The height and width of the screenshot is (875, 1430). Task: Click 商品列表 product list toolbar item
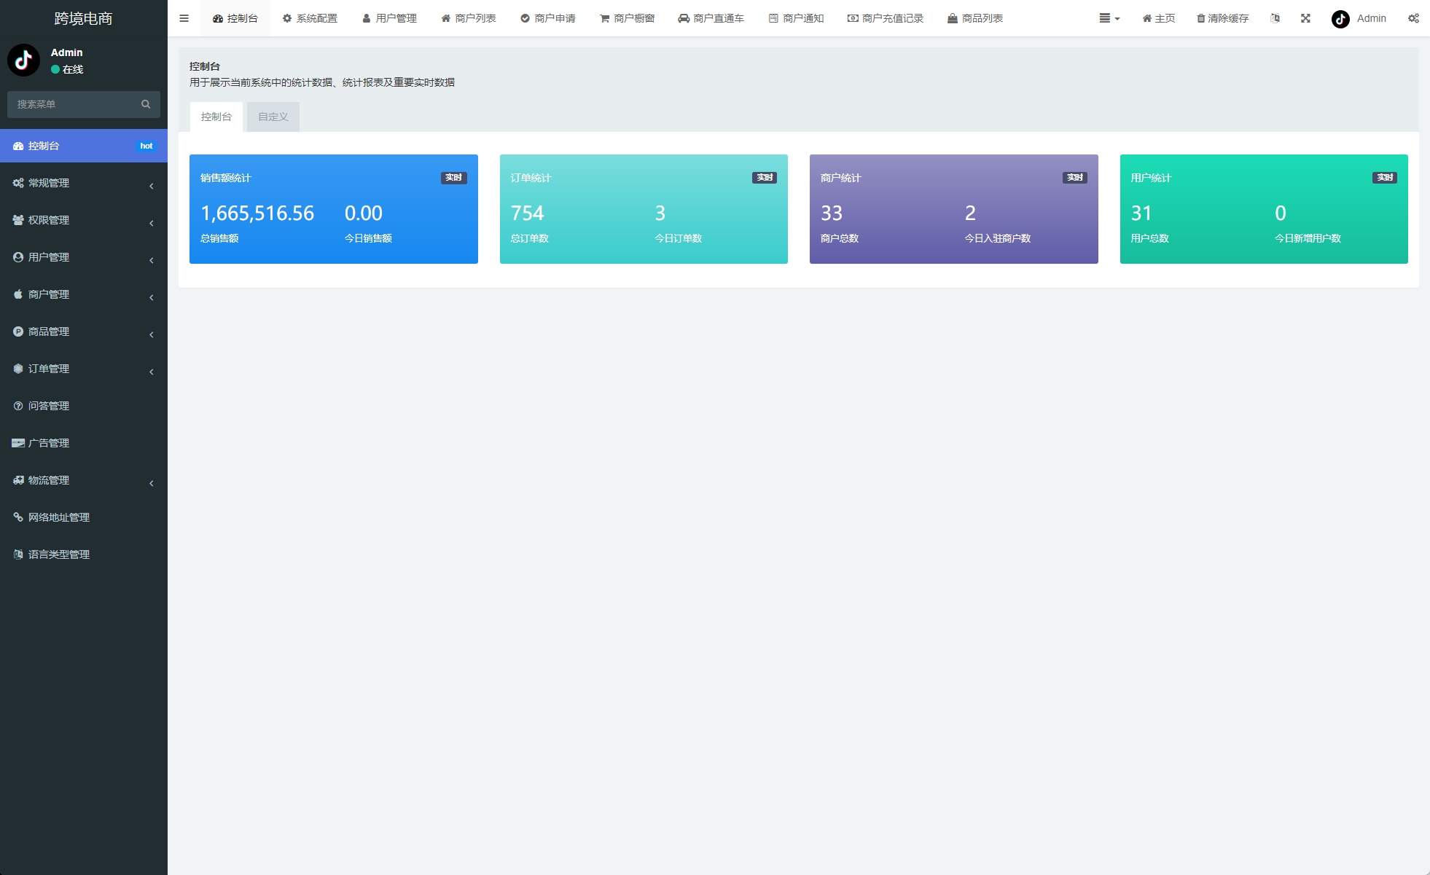click(975, 17)
